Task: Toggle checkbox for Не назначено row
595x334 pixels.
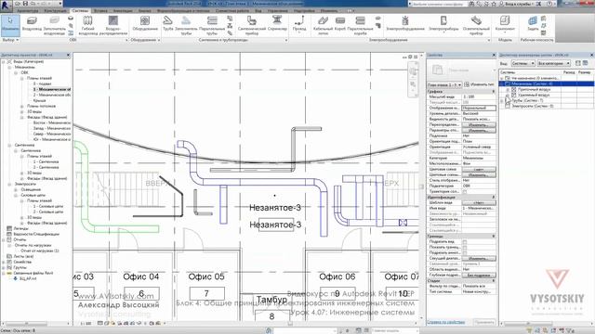Action: pos(508,78)
